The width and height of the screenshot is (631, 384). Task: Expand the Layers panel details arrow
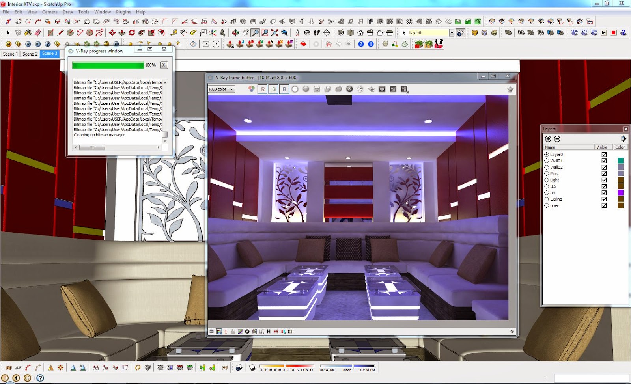click(x=624, y=138)
